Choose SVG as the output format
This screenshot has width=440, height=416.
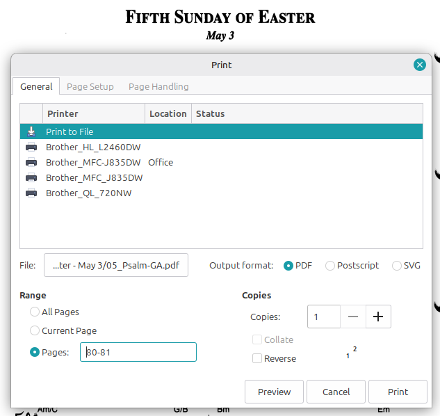pos(397,265)
